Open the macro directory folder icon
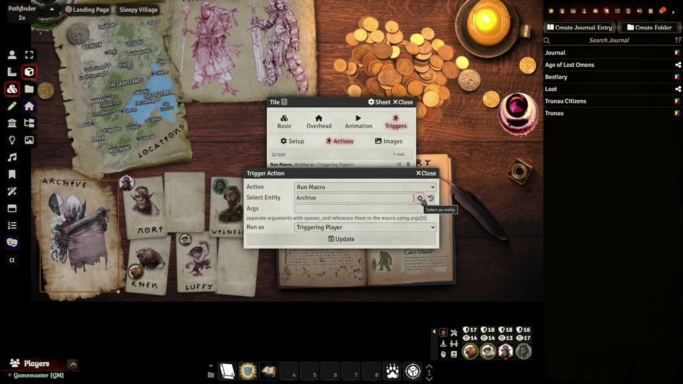This screenshot has height=384, width=683. 211,375
